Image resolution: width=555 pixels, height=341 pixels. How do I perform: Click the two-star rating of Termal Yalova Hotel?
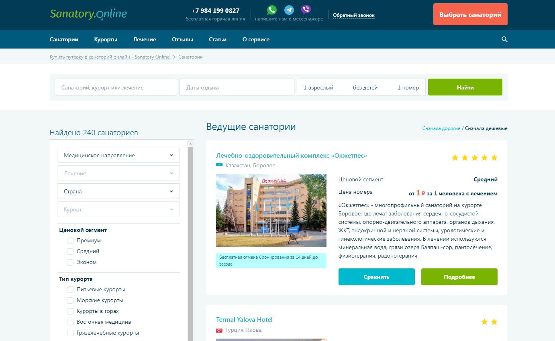tap(490, 322)
